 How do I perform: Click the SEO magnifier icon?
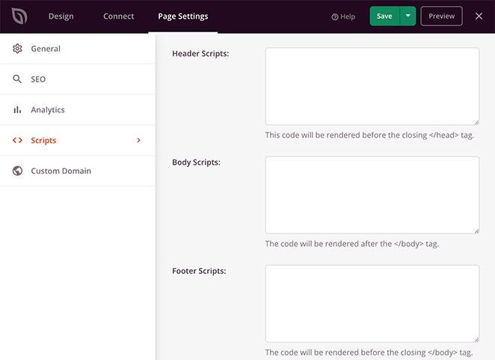17,79
